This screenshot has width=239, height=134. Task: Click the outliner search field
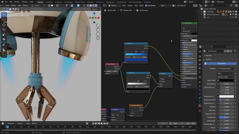(220, 6)
